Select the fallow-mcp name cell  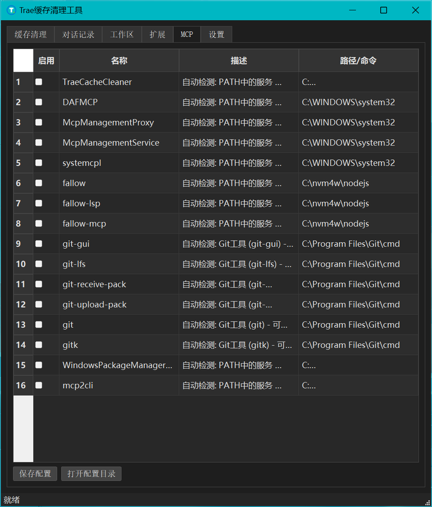119,223
